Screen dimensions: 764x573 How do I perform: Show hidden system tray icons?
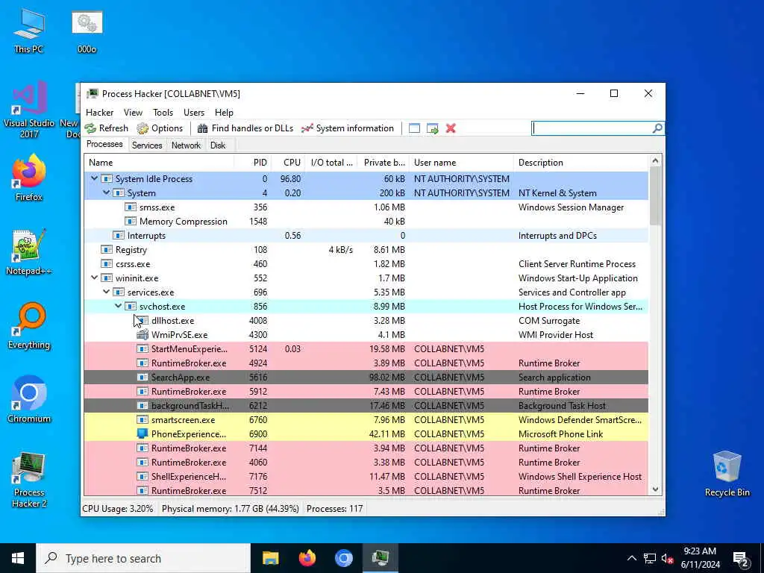631,558
